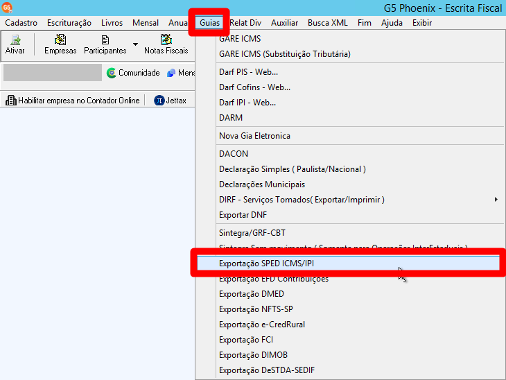Open the Busca XML menu
Screen dimensions: 506x380
point(328,23)
